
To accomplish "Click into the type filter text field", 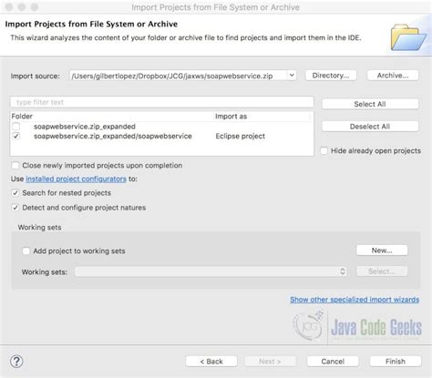I will (162, 102).
